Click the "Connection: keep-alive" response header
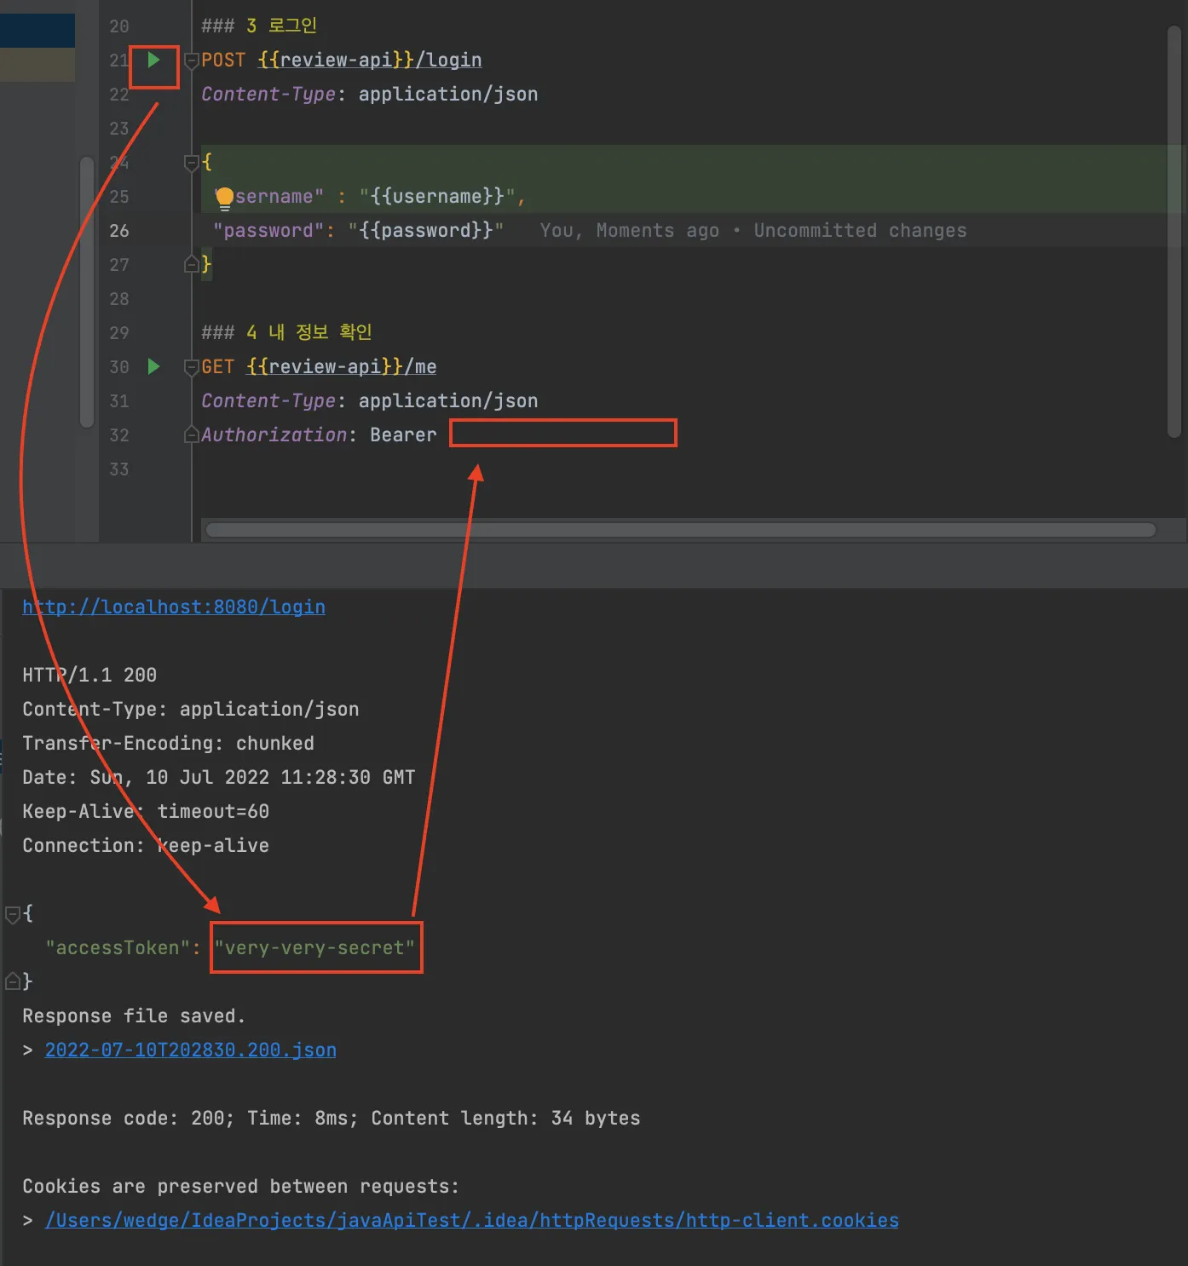The image size is (1188, 1266). pos(146,845)
